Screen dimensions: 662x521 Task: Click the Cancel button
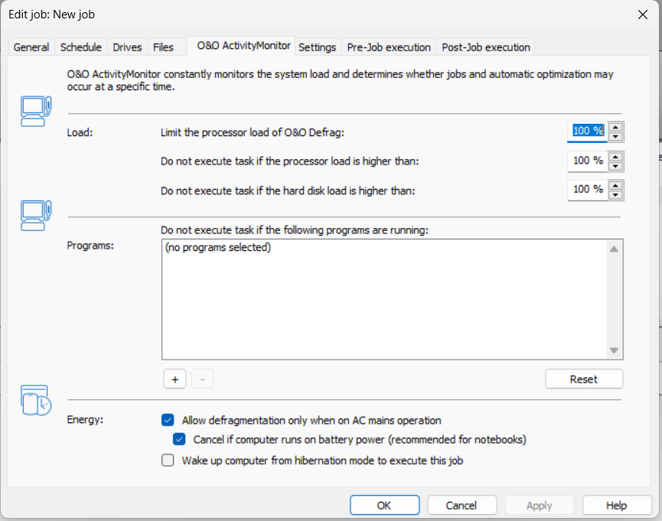point(461,505)
